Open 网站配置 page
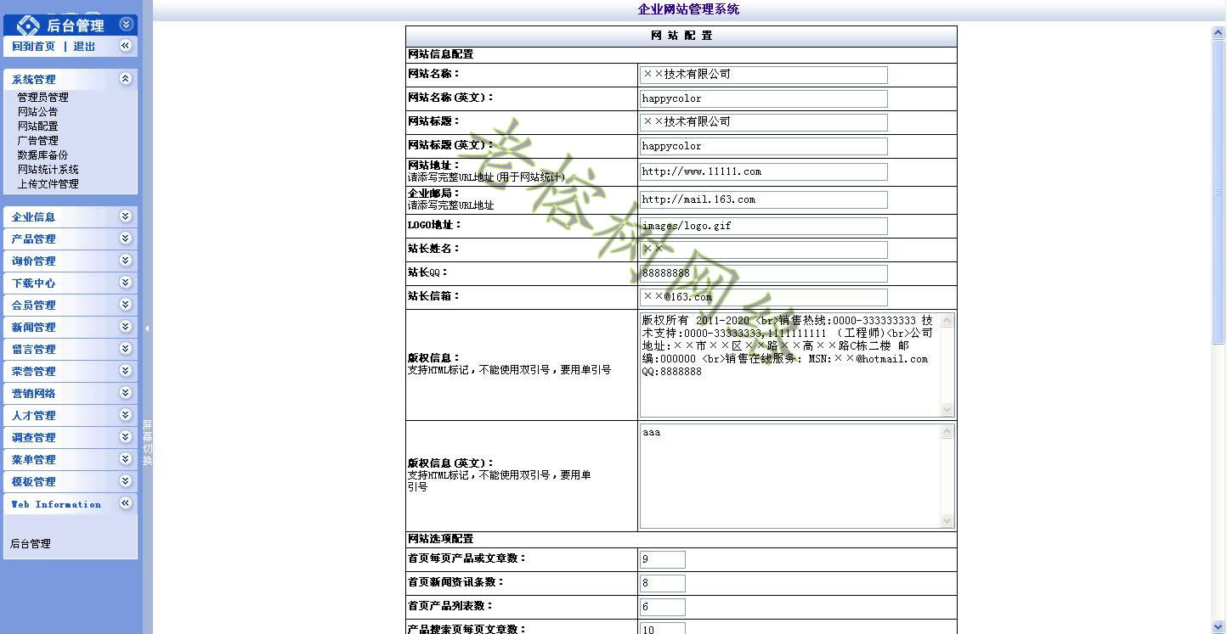This screenshot has width=1227, height=634. 37,126
